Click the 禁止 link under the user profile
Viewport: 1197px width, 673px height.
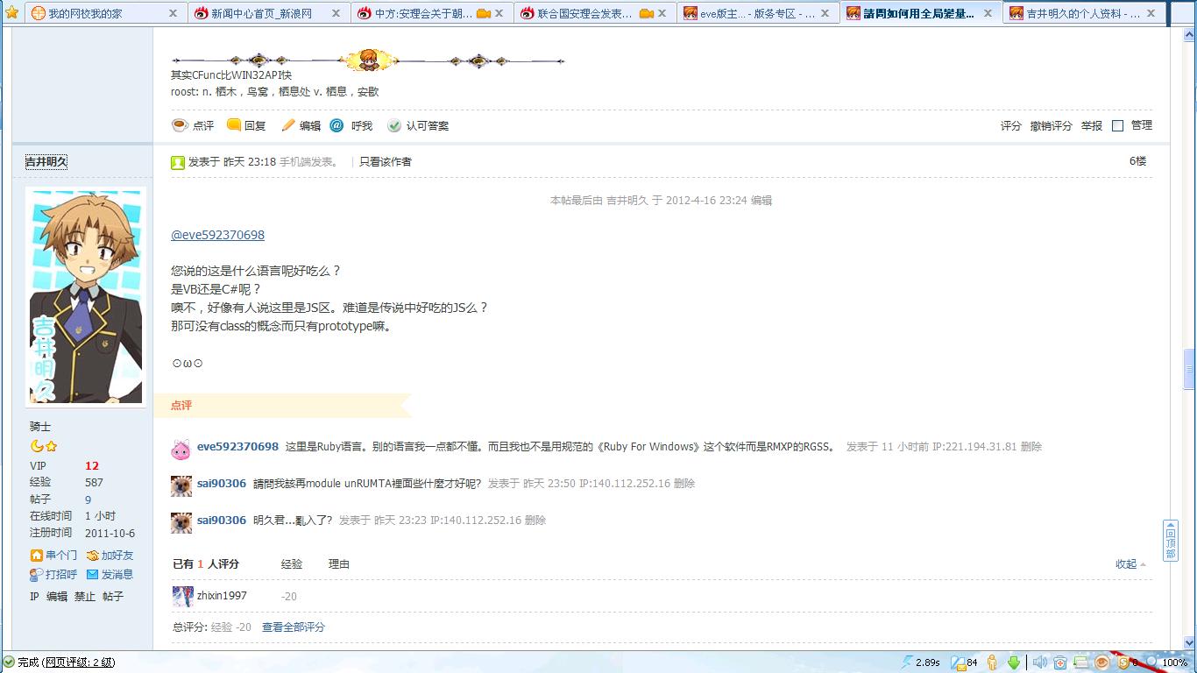[85, 597]
